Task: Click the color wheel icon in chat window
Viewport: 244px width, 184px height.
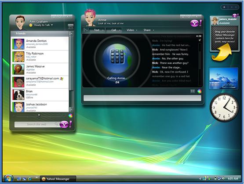Action: click(199, 91)
